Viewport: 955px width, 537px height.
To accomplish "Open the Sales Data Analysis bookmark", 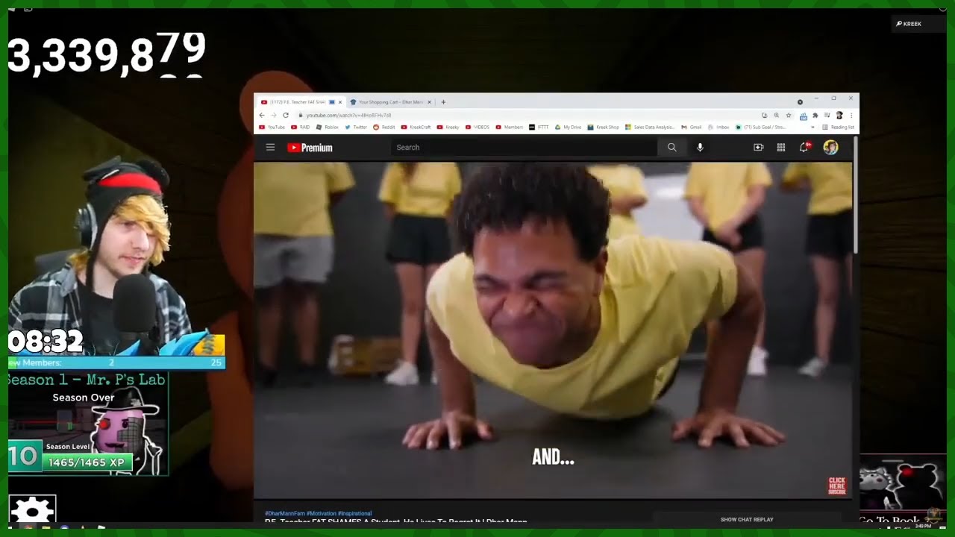I will coord(650,128).
